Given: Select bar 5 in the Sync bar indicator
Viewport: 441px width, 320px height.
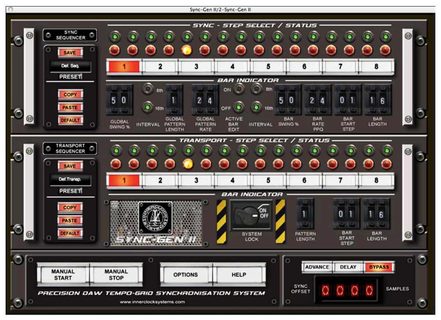Looking at the screenshot, I should click(x=268, y=67).
